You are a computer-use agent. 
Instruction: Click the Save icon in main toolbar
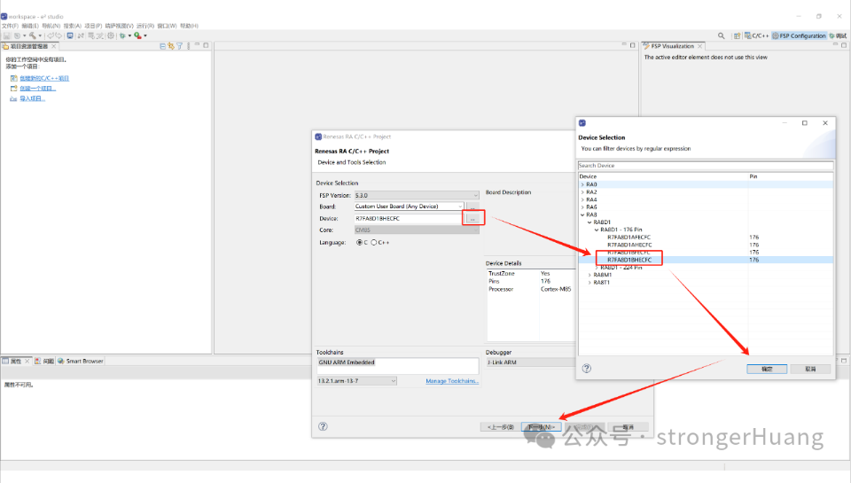[x=6, y=35]
